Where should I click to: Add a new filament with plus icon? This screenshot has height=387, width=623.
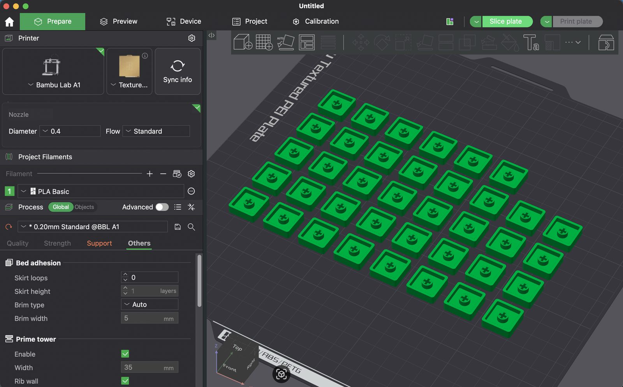point(150,174)
